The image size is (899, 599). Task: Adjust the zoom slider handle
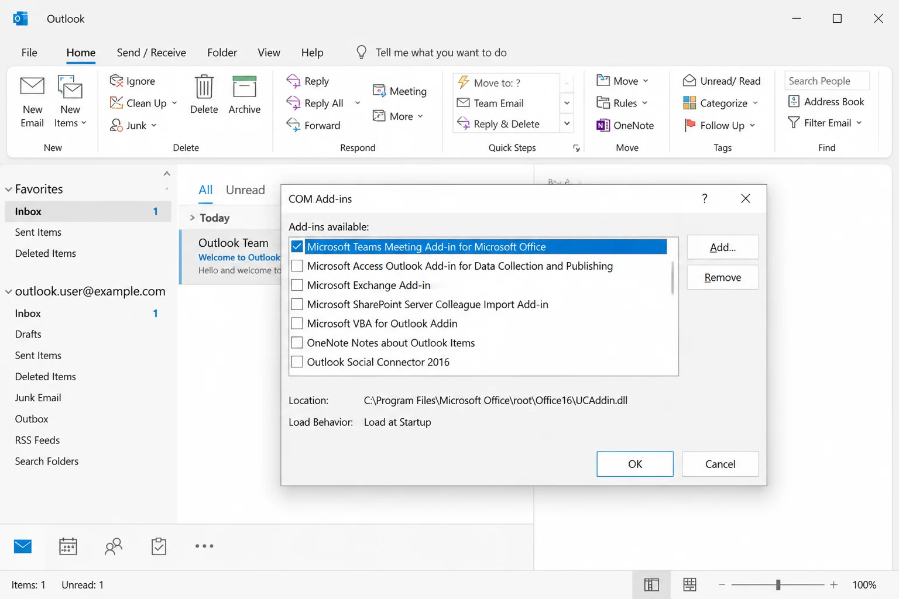(778, 584)
